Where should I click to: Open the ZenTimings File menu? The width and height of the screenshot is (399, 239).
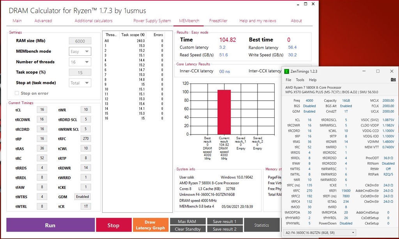288,80
